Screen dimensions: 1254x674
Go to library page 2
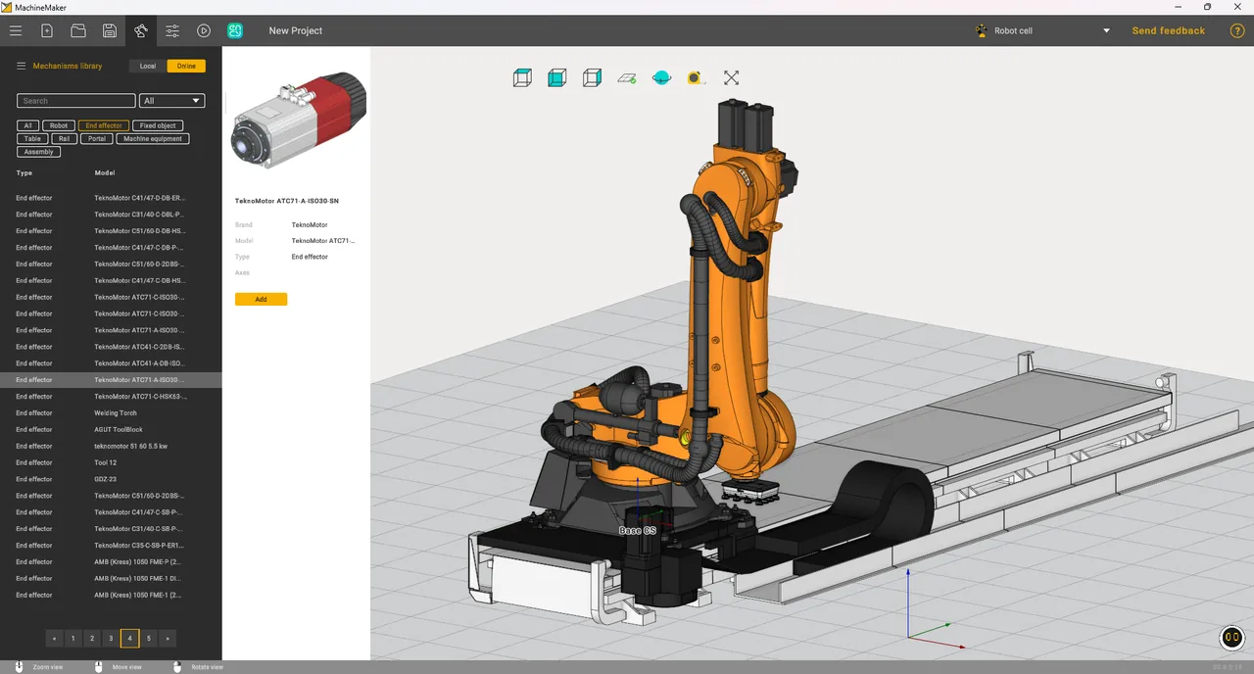(x=92, y=639)
